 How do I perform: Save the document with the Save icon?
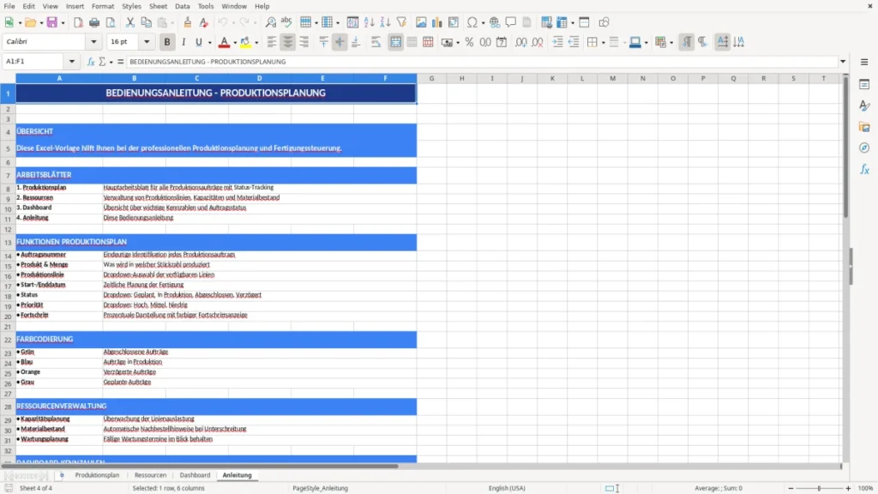pyautogui.click(x=52, y=22)
